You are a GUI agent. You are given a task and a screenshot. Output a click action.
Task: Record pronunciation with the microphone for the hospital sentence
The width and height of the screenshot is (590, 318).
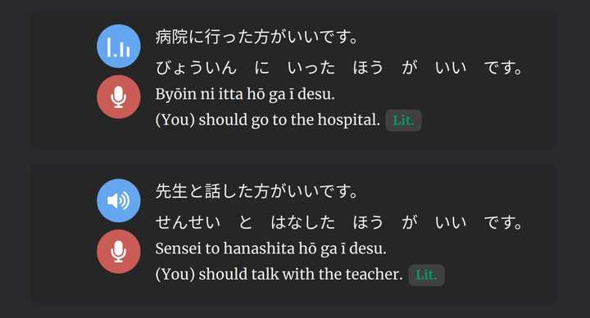coord(119,96)
